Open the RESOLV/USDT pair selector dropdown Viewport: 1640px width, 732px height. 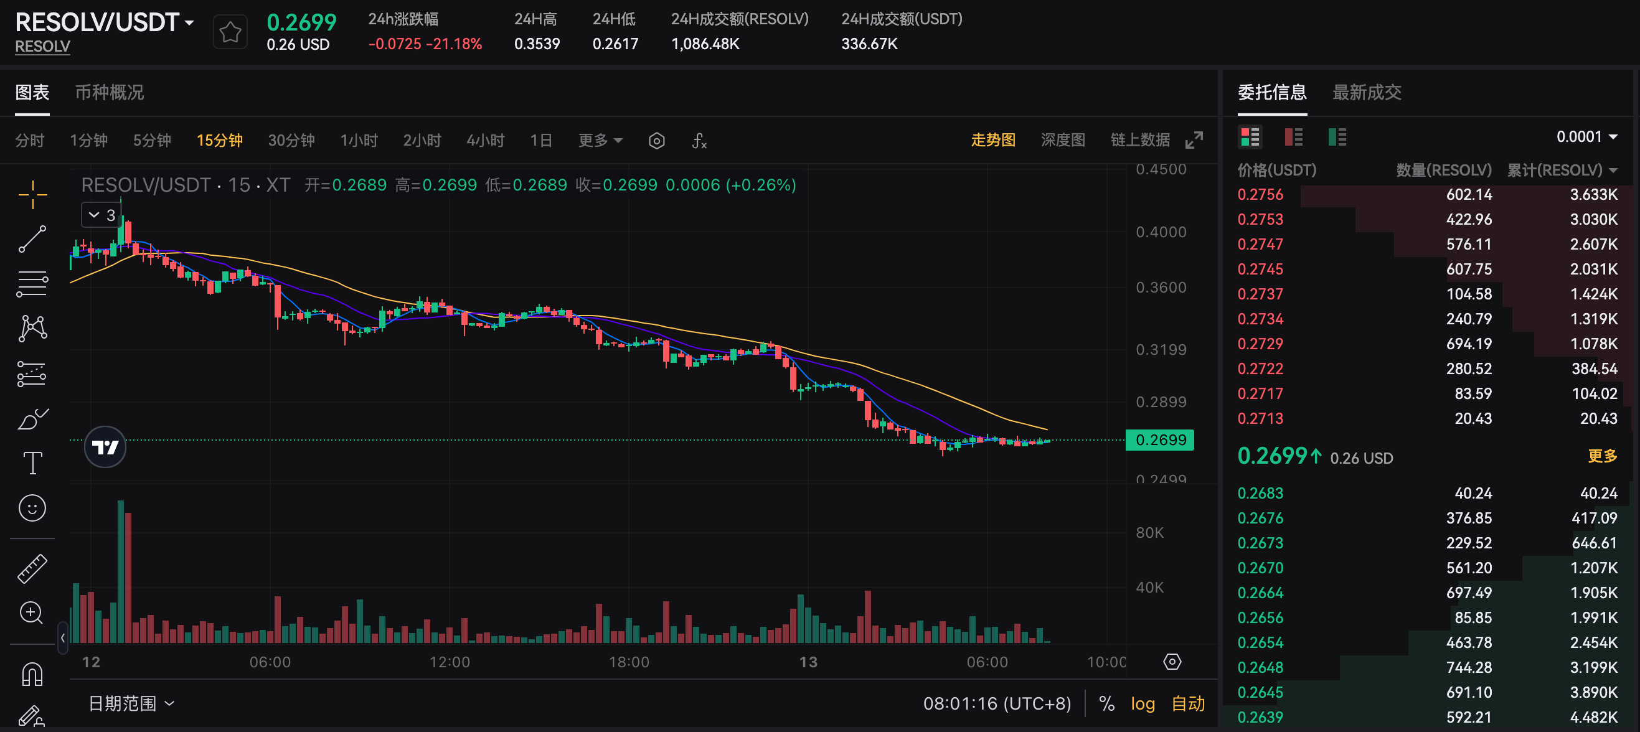[x=105, y=23]
